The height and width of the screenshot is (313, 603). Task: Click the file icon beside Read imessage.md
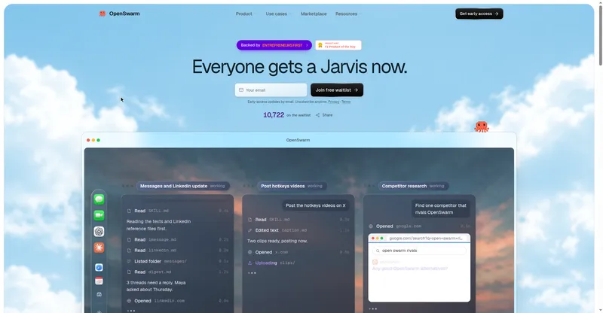coord(129,240)
